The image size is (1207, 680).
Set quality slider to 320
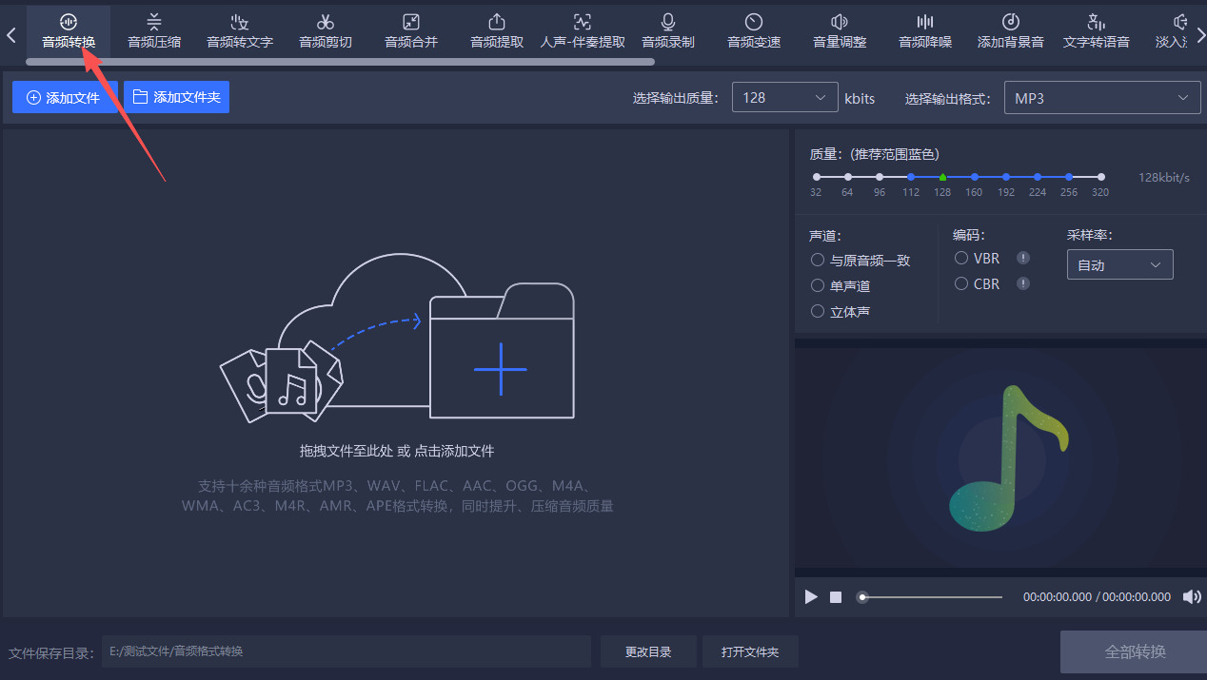coord(1100,177)
